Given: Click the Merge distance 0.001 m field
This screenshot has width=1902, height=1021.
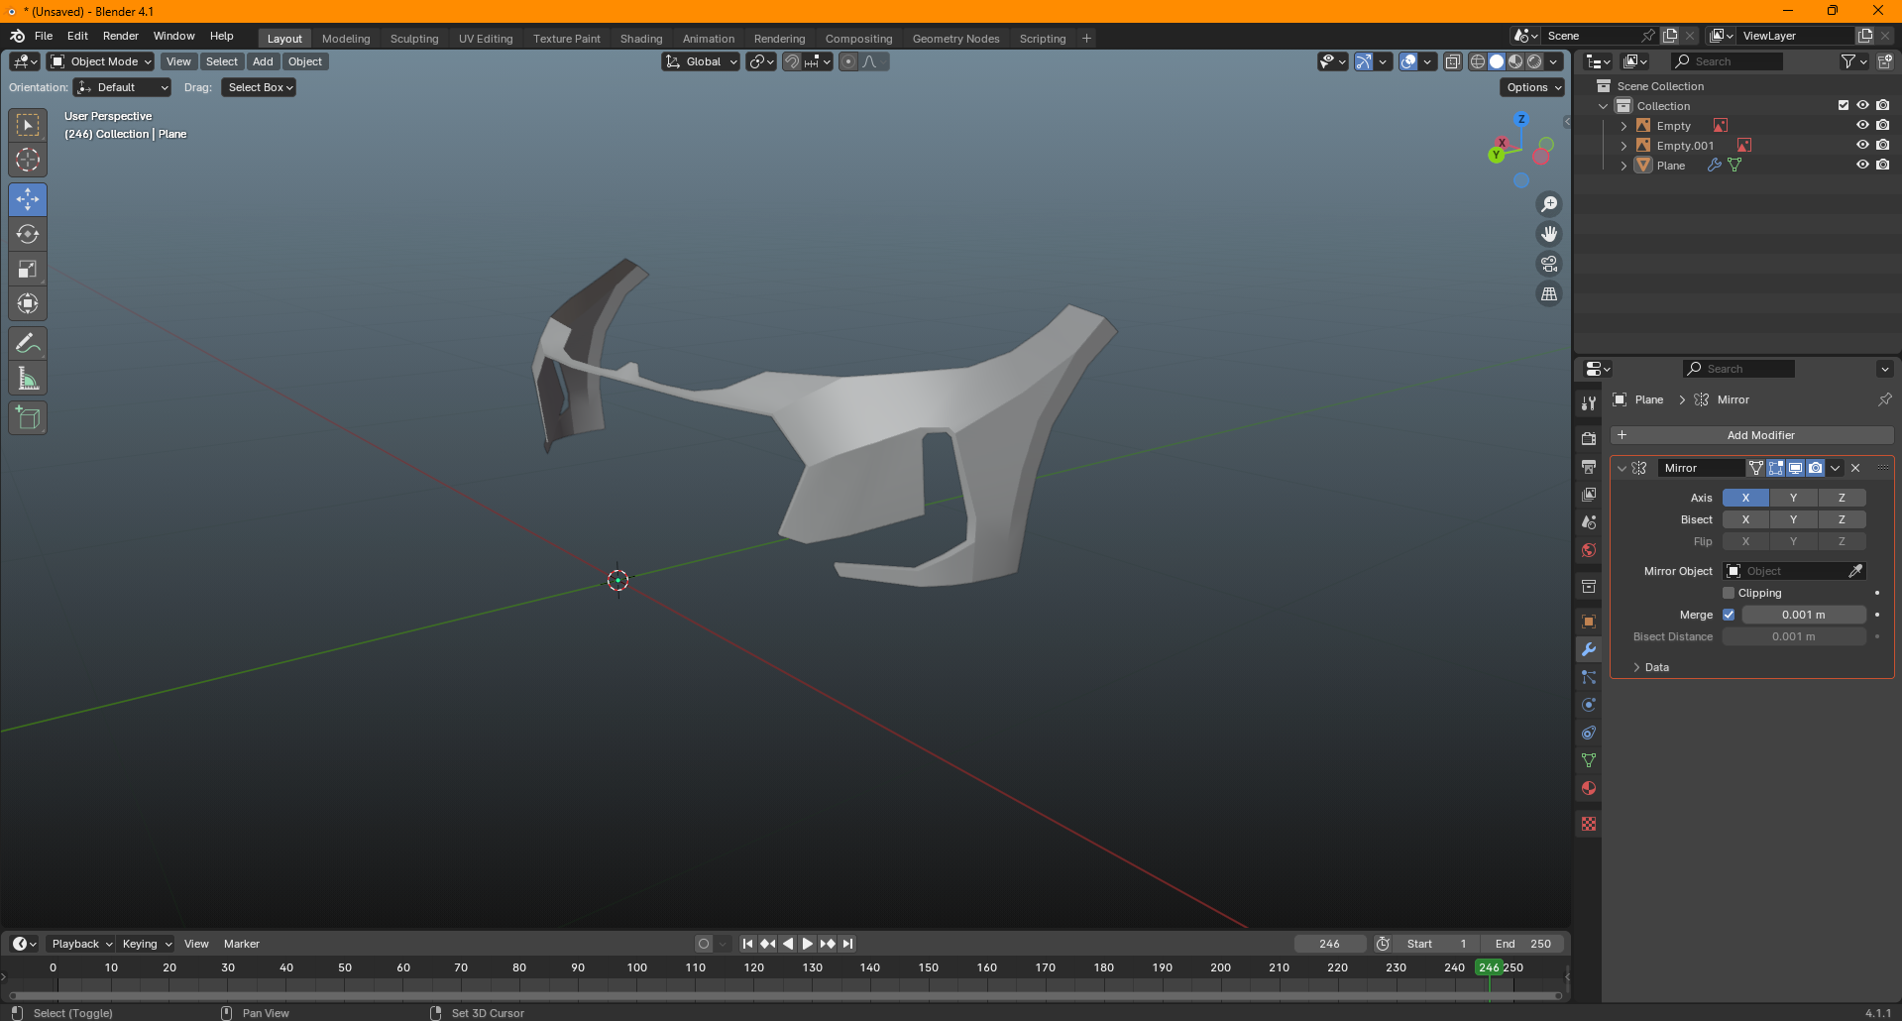Looking at the screenshot, I should (x=1804, y=615).
